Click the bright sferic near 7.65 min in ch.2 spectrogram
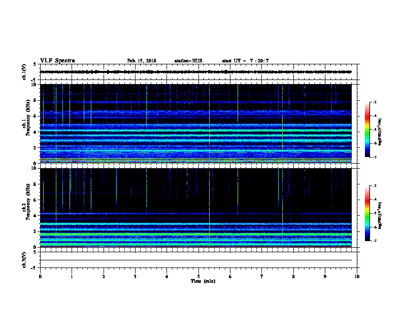Screen dimensions: 402x310 (x=283, y=208)
